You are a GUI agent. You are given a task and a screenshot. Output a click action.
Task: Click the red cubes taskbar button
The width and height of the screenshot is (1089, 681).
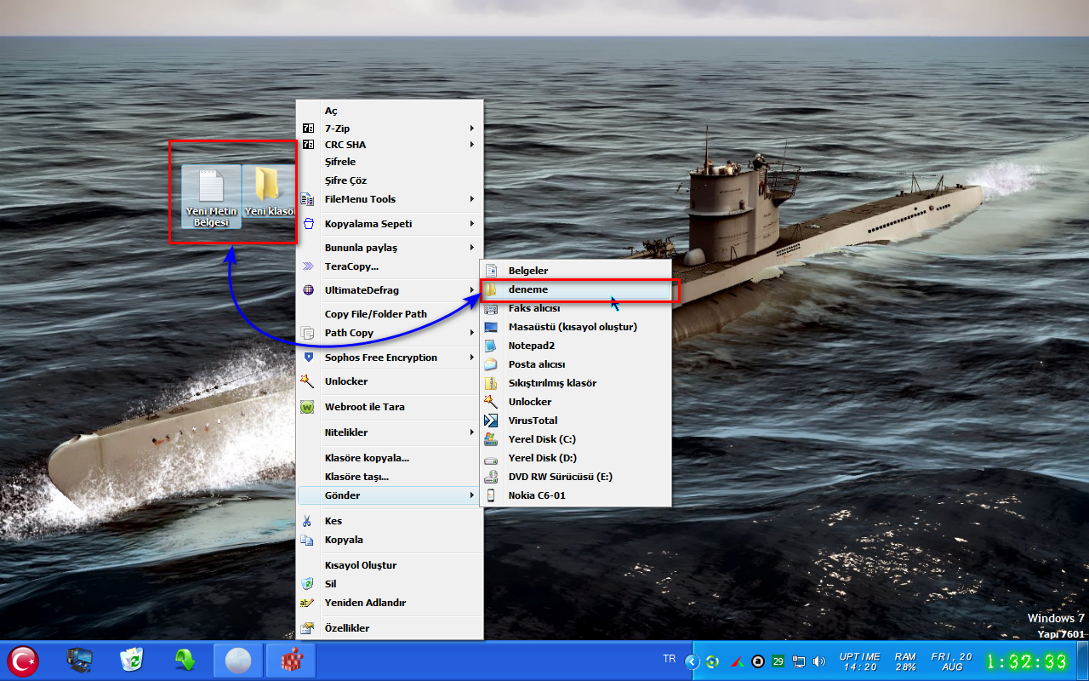click(x=291, y=661)
